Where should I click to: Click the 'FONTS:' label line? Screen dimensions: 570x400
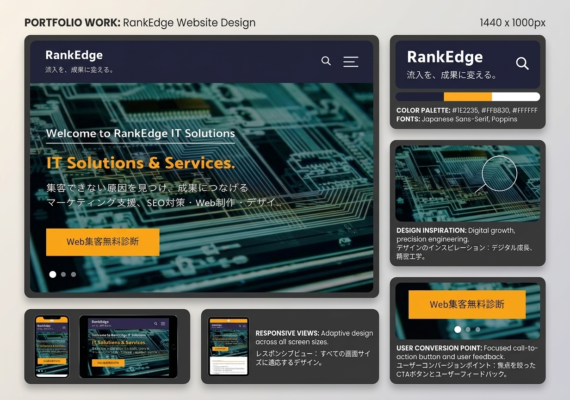pos(457,119)
